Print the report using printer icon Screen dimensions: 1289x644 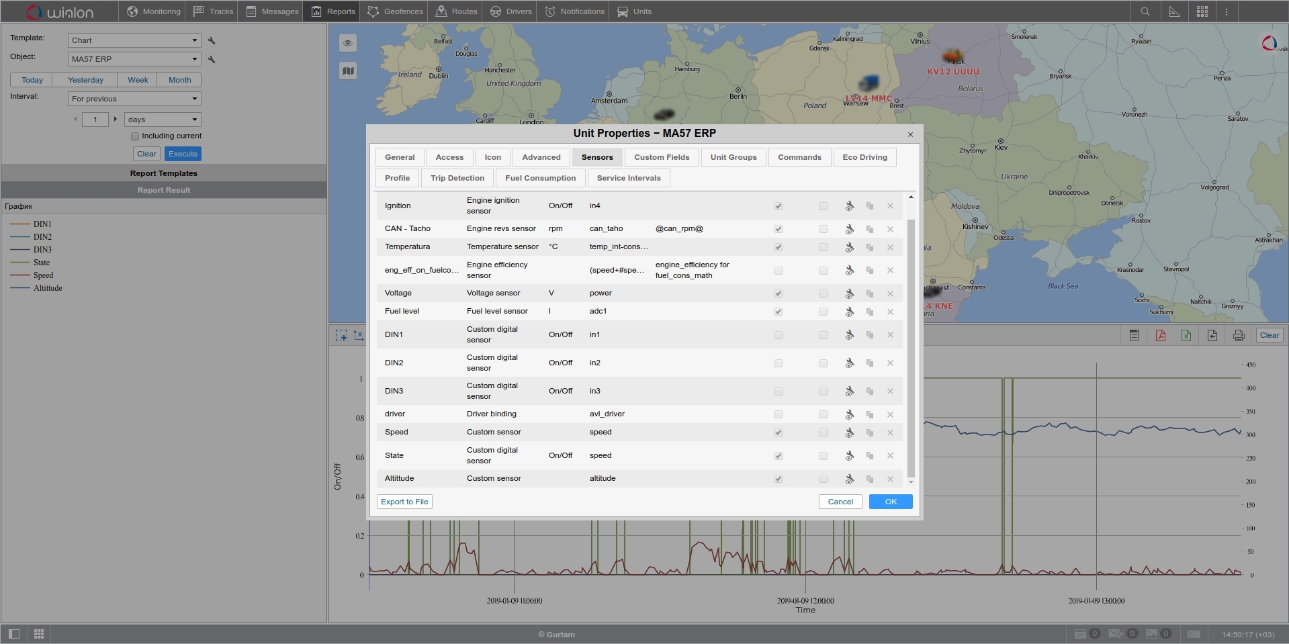point(1239,335)
